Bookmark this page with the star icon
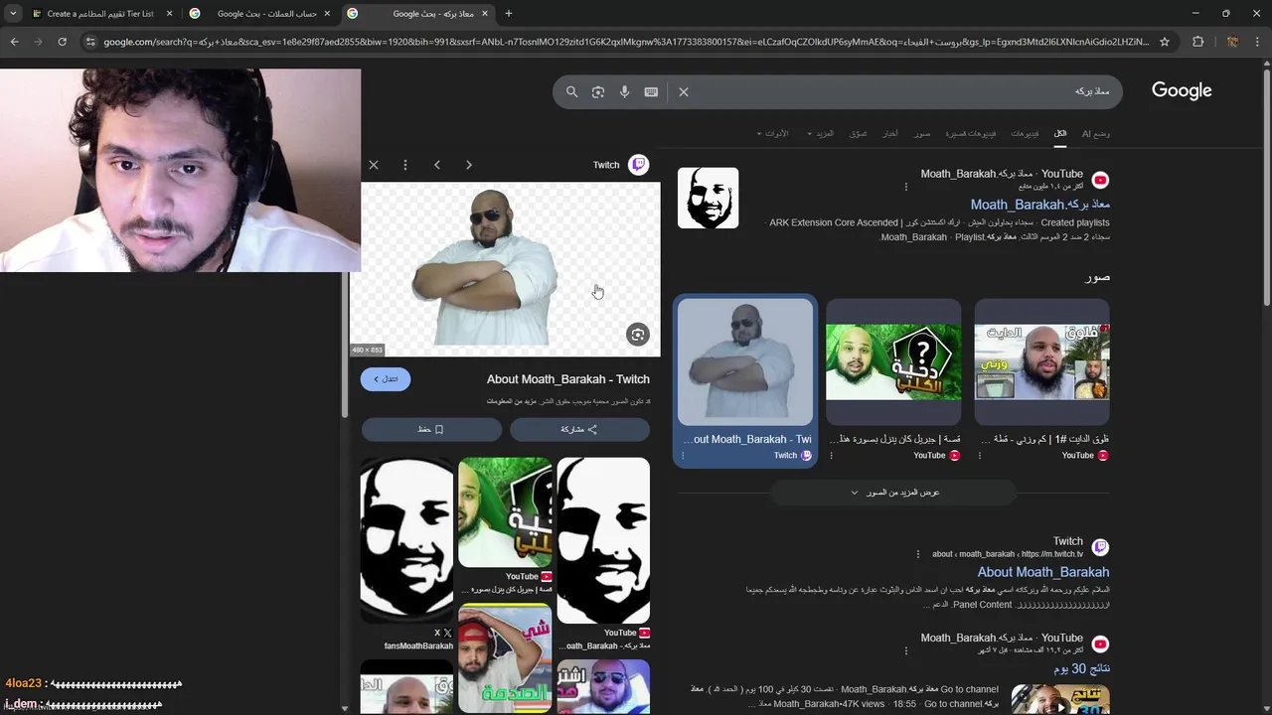Viewport: 1272px width, 715px height. coord(1165,42)
